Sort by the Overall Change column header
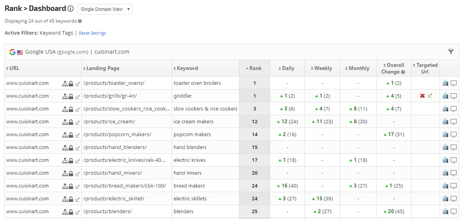The image size is (463, 219). [x=394, y=68]
